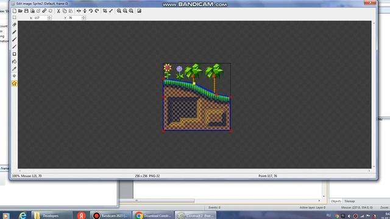Click the Resize image icon
The height and width of the screenshot is (219, 390).
click(111, 11)
